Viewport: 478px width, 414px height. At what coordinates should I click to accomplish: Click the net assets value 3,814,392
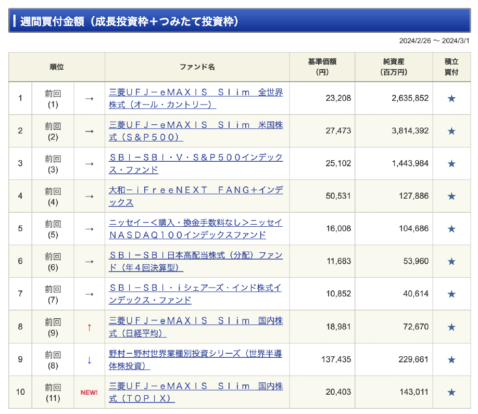click(x=410, y=131)
